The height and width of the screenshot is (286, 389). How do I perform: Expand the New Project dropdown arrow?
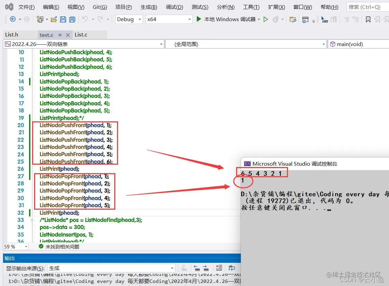47,19
